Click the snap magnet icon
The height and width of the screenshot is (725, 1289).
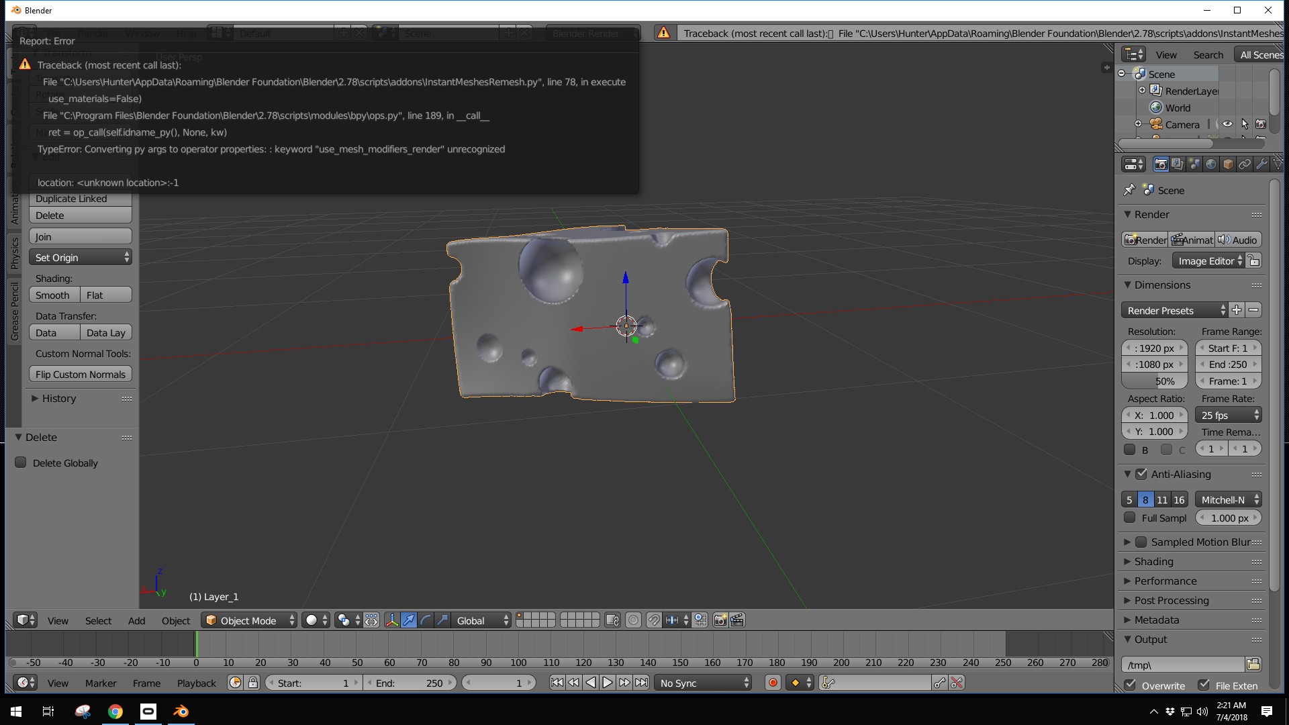(x=653, y=620)
